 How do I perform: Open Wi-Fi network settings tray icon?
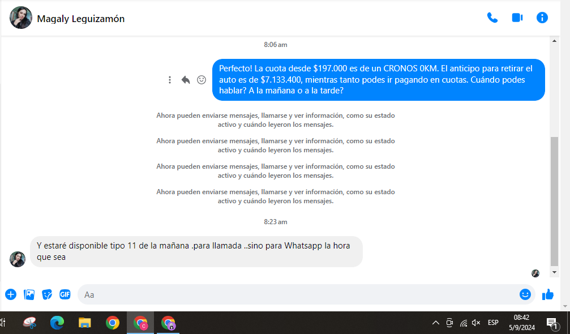coord(464,323)
